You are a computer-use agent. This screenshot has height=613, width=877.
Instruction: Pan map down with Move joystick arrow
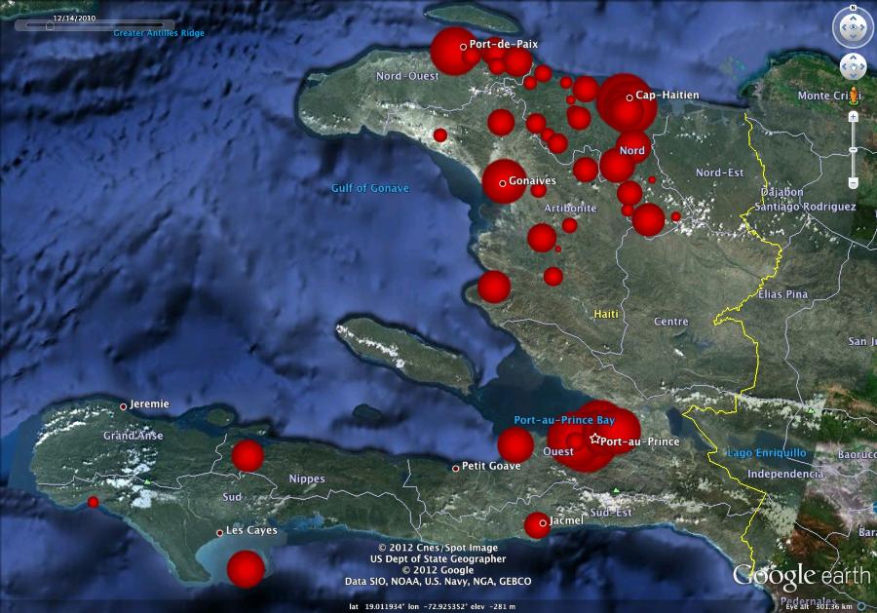(x=853, y=75)
